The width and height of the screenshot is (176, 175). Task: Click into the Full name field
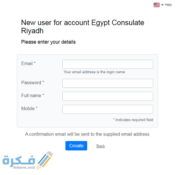click(108, 96)
